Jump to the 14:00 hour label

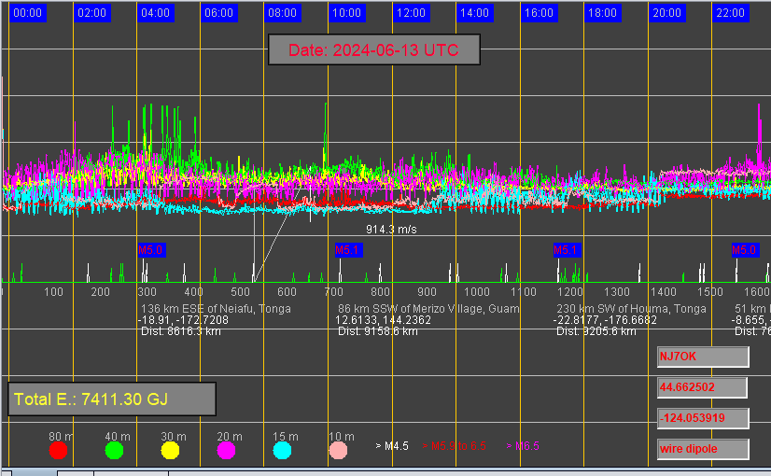(474, 13)
